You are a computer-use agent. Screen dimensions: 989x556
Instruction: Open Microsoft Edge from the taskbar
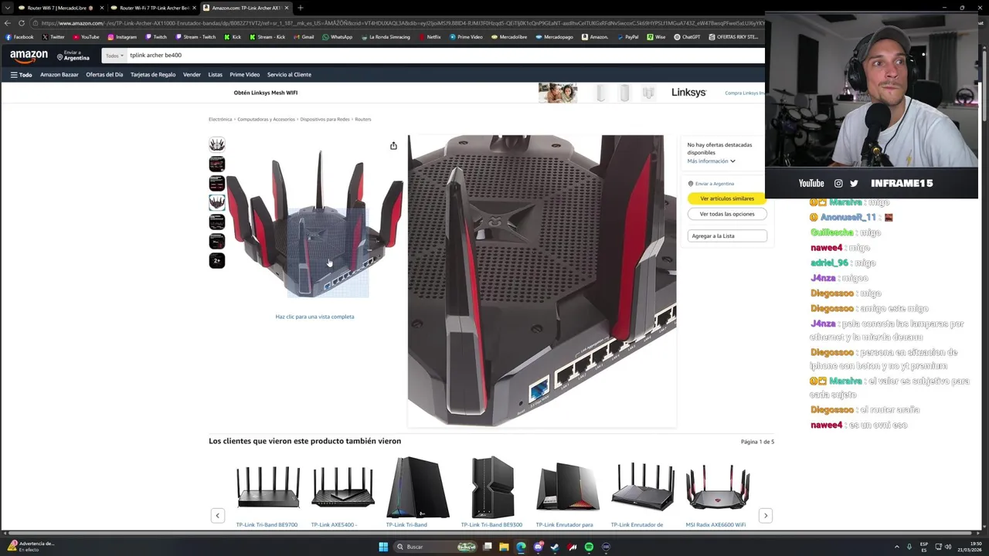coord(521,547)
